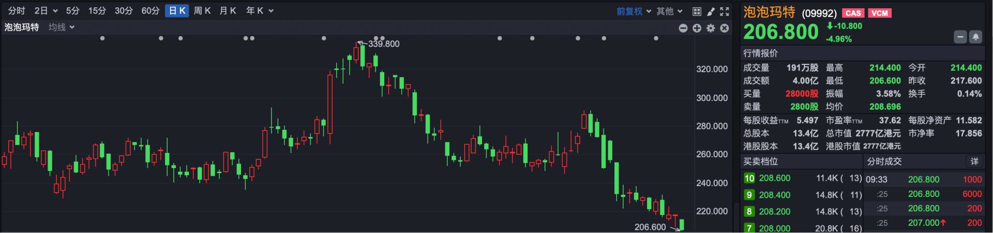Expand the 均线 indicator dropdown
993x233 pixels.
(x=62, y=27)
